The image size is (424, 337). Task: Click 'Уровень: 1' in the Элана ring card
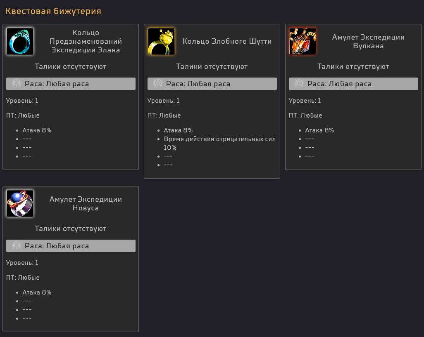pyautogui.click(x=22, y=101)
